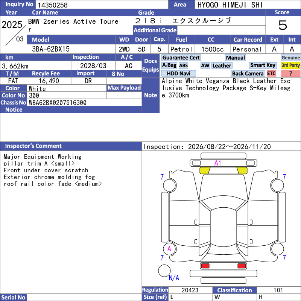Select the AW equipment tag
The image size is (301, 301).
tap(205, 65)
